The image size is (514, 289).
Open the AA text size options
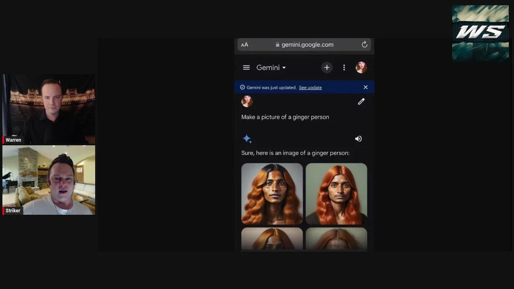coord(245,45)
